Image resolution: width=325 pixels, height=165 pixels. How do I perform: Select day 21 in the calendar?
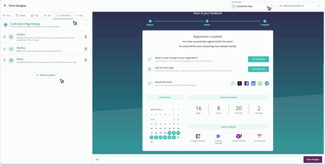click(169, 133)
